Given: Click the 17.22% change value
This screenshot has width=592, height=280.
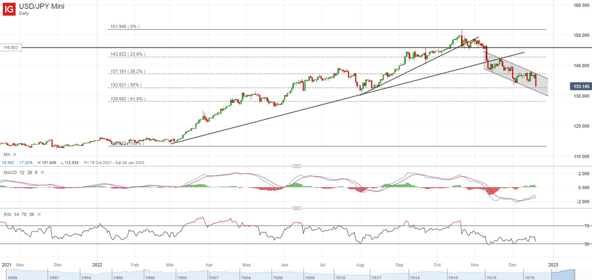Looking at the screenshot, I should (x=26, y=162).
